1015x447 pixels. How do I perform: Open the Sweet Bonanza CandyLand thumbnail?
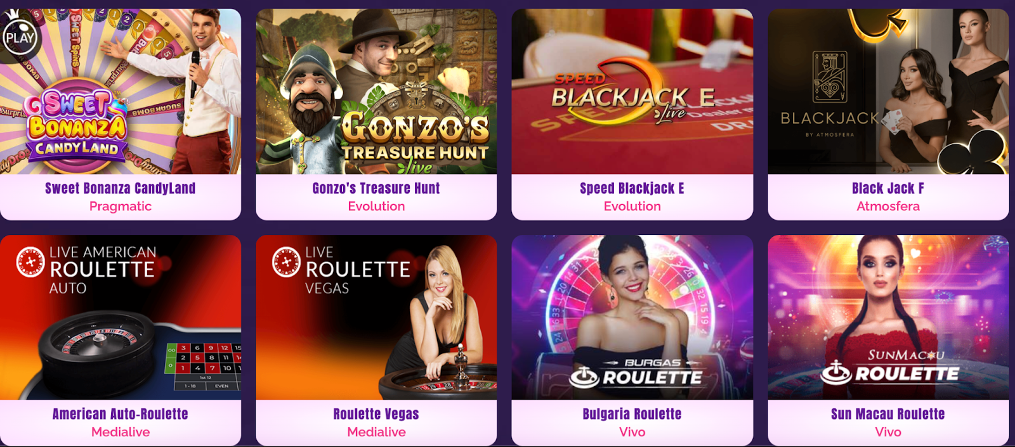[x=121, y=91]
